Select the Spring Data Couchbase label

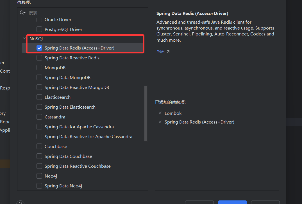68,156
